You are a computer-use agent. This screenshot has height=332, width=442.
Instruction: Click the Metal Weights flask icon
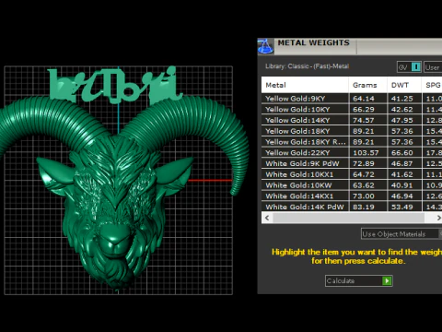pos(265,46)
